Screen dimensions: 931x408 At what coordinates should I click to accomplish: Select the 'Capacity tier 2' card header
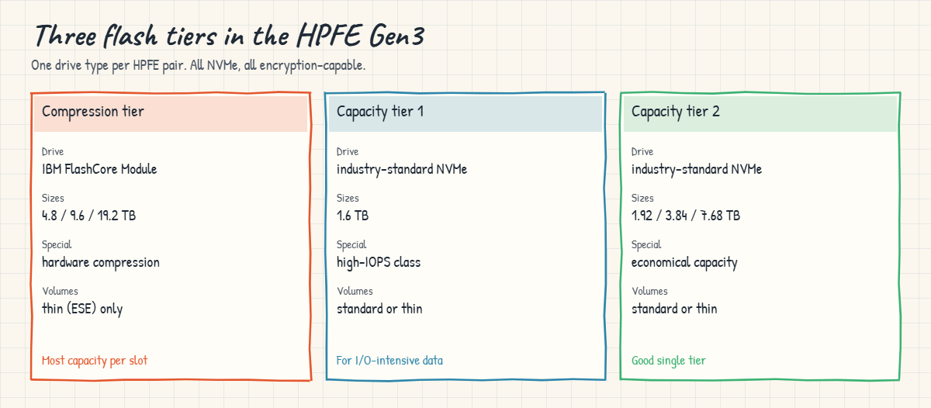coord(760,113)
